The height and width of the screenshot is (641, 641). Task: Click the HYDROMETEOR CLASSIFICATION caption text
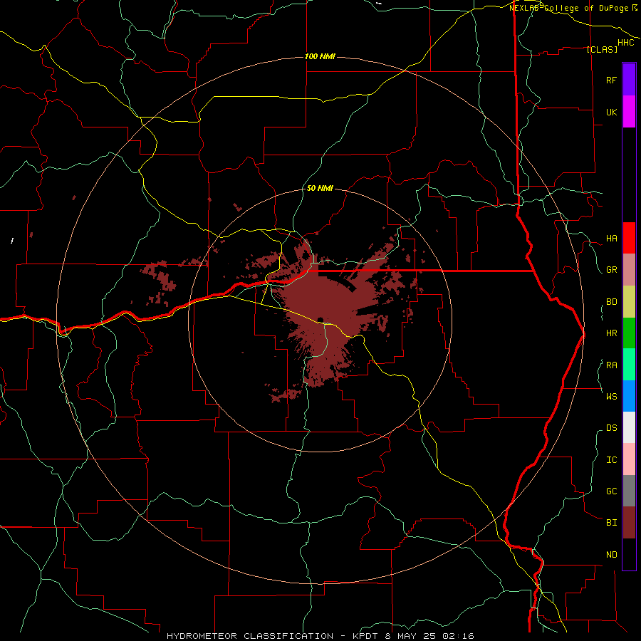click(x=250, y=636)
